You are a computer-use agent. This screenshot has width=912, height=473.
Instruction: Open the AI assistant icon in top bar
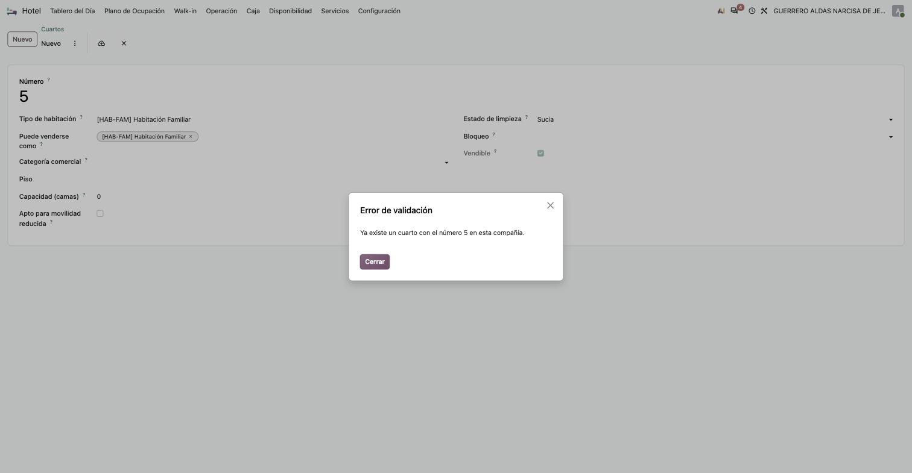point(721,11)
